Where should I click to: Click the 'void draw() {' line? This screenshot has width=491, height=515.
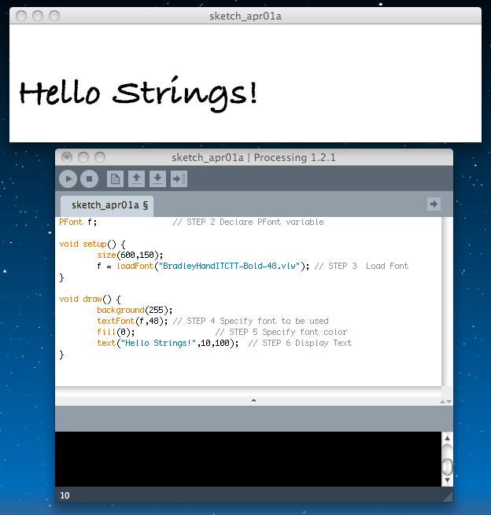pyautogui.click(x=90, y=300)
